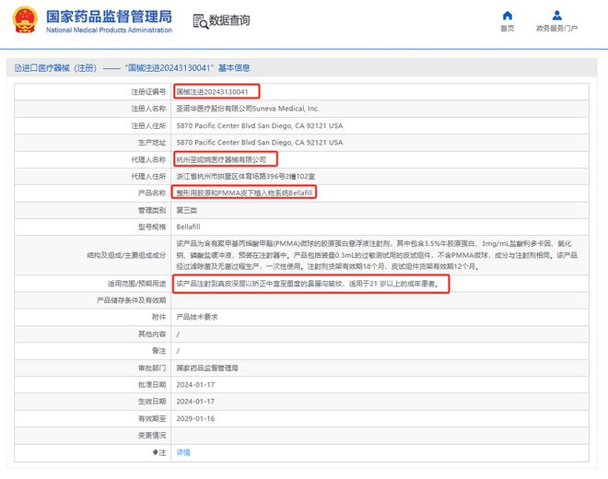
Task: Click the national emblem logo
Action: tap(25, 19)
